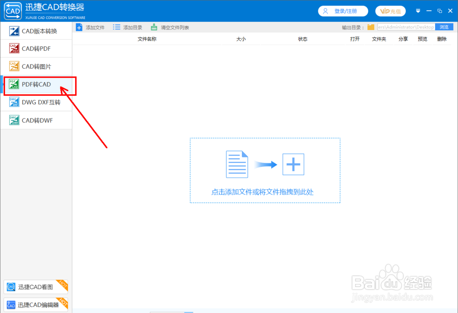Open the title bar dropdown menu arrow

pyautogui.click(x=418, y=11)
